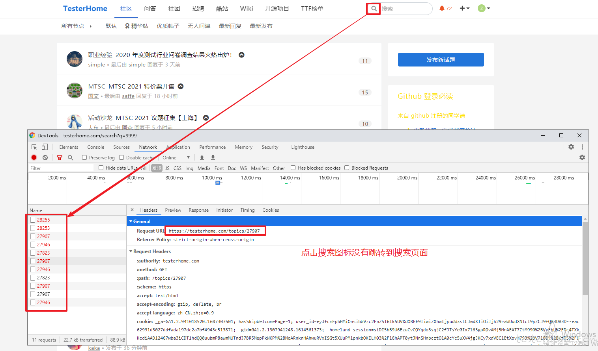Filter network requests by JS type
Image resolution: width=598 pixels, height=351 pixels.
pos(167,168)
